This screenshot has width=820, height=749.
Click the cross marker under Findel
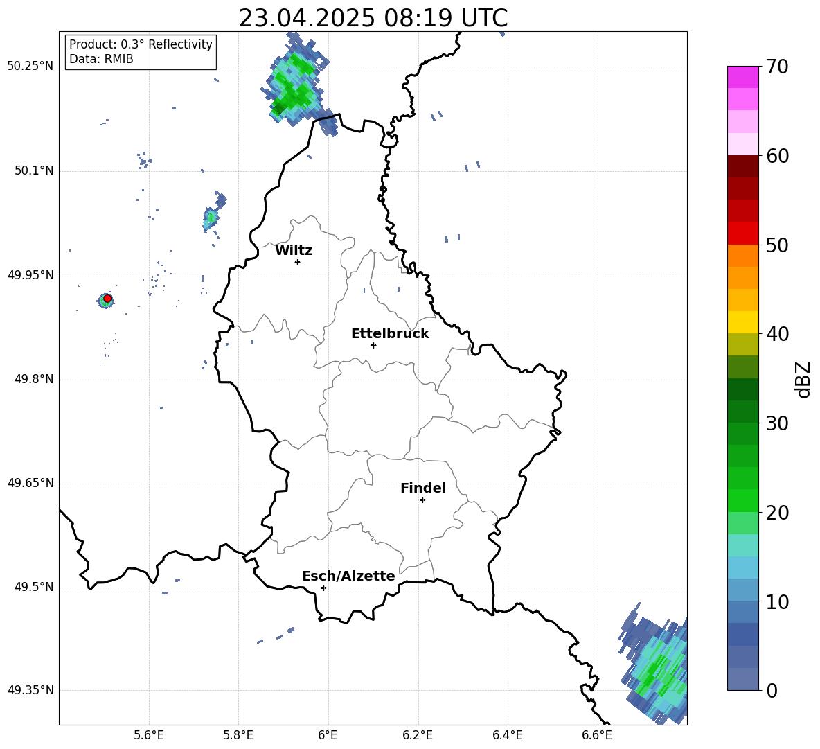pyautogui.click(x=422, y=500)
